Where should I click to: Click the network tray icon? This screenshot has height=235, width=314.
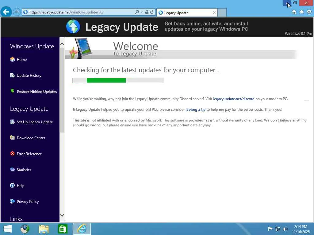[x=278, y=229]
